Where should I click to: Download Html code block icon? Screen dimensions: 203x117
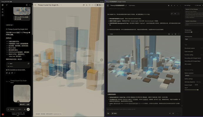(172, 34)
